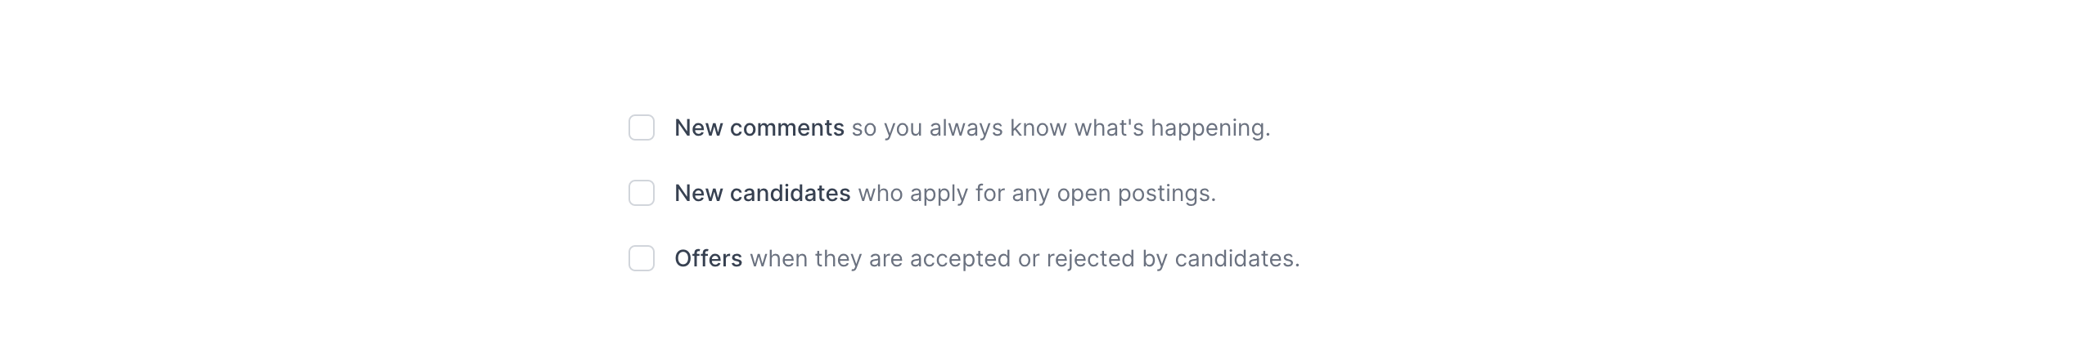
Task: Click the bold "New comments" label
Action: (x=759, y=128)
